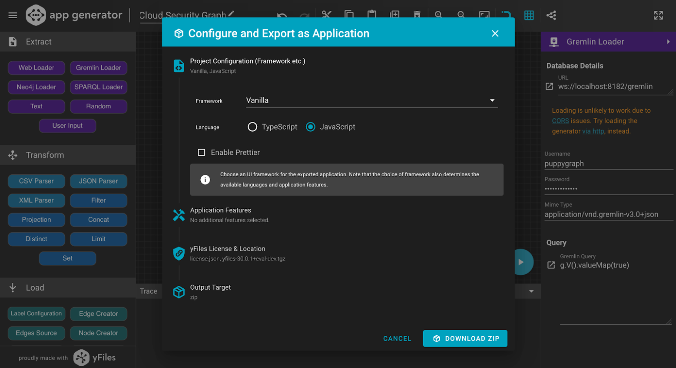Undo the last action via the toolbar
The width and height of the screenshot is (676, 368).
click(282, 14)
